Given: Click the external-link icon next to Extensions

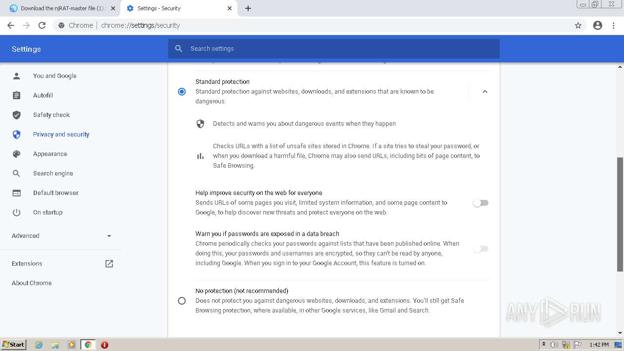Looking at the screenshot, I should pyautogui.click(x=109, y=263).
